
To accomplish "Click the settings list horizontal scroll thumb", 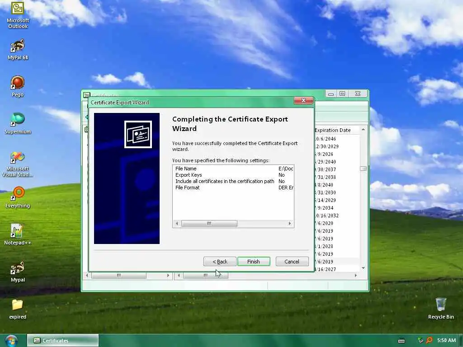I will click(209, 223).
